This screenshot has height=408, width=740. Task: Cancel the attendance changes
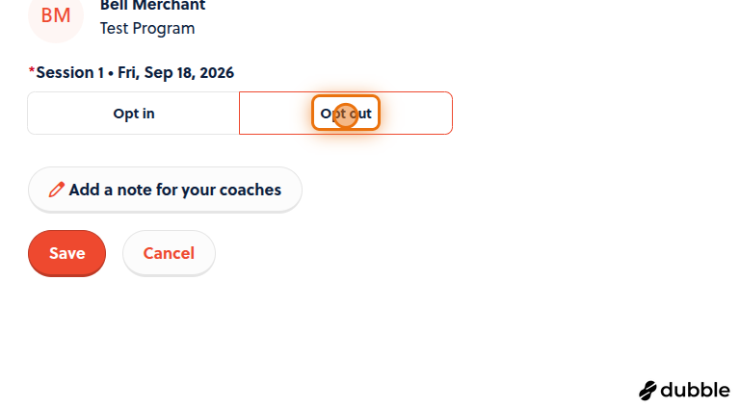coord(169,253)
